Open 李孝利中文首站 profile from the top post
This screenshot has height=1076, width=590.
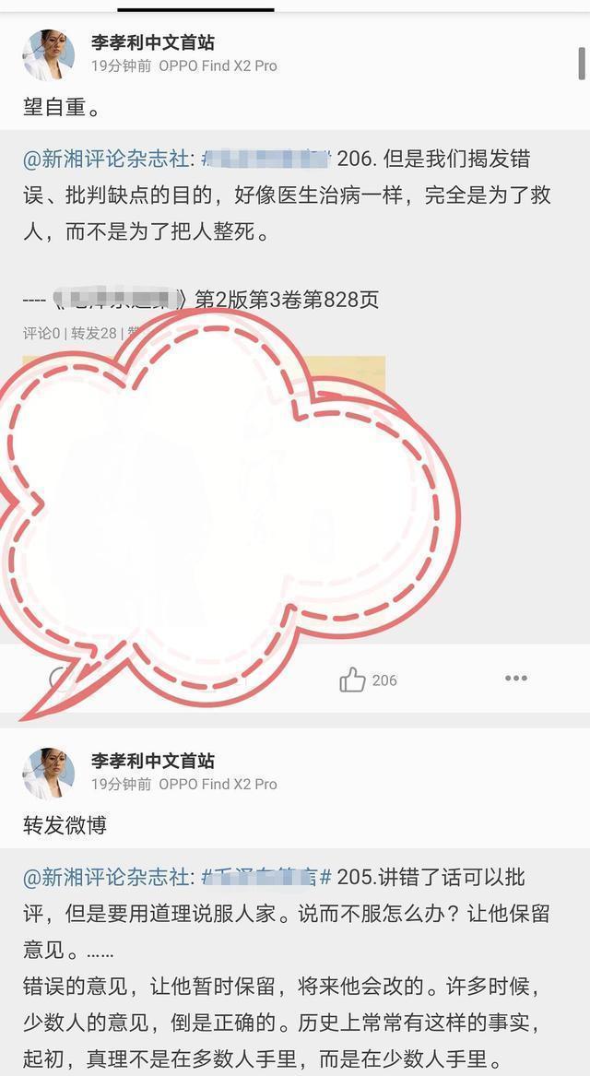[152, 42]
